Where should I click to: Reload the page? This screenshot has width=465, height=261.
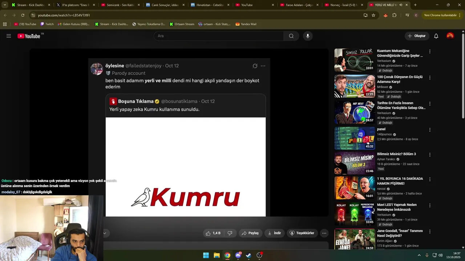click(23, 15)
